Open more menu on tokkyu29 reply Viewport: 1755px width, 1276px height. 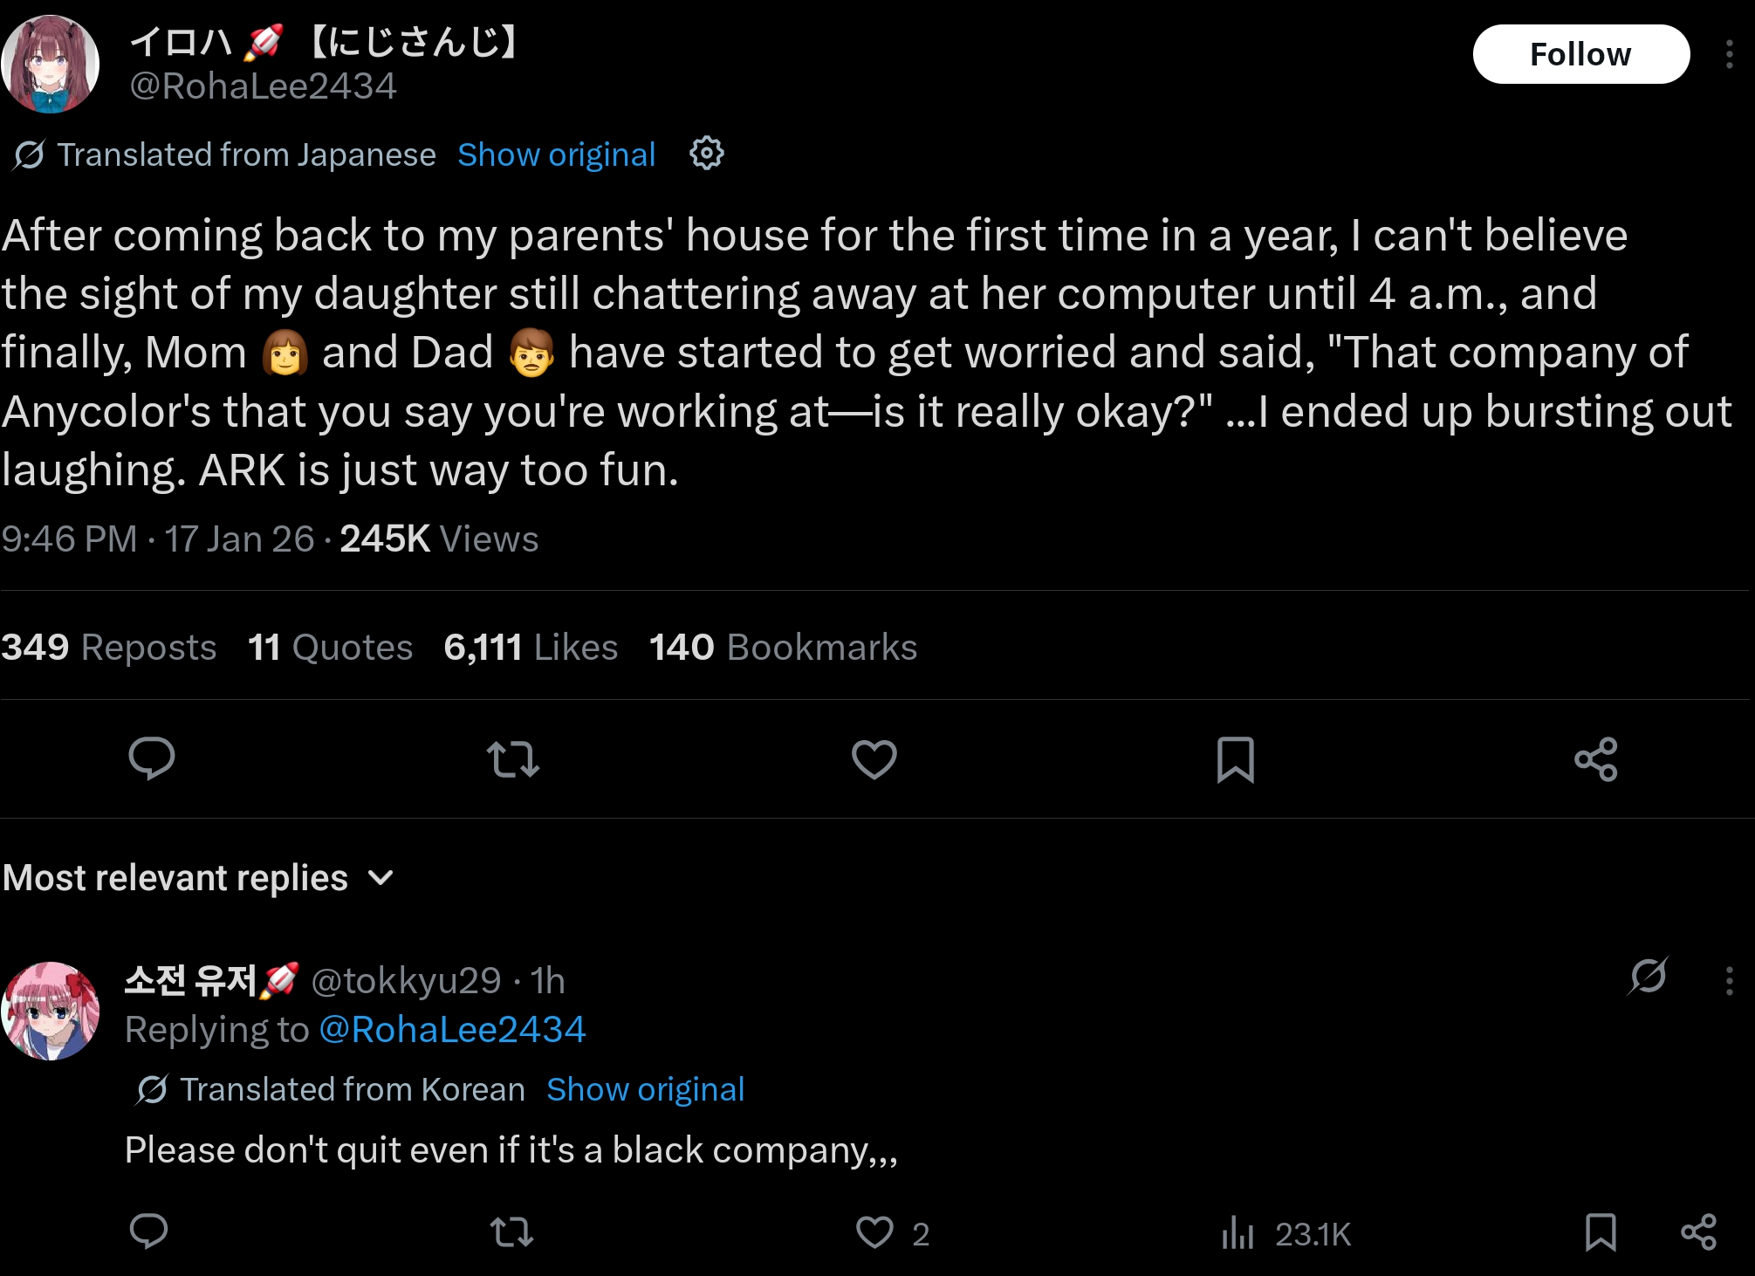point(1729,981)
